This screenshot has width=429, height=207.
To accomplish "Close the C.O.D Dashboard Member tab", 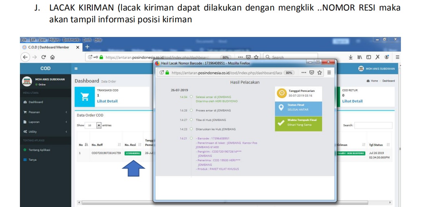I will (x=78, y=47).
